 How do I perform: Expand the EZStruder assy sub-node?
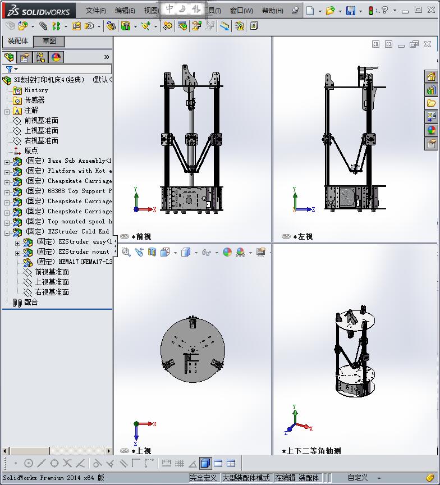point(17,243)
